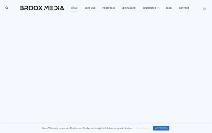
Task: Navigate to Leistungen
Action: tap(129, 8)
